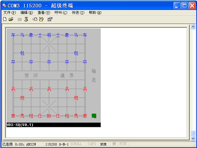The width and height of the screenshot is (197, 148).
Task: Click the 退 undo label beside the board
Action: pyautogui.click(x=94, y=80)
